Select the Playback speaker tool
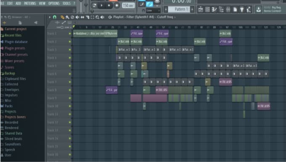 (102, 17)
